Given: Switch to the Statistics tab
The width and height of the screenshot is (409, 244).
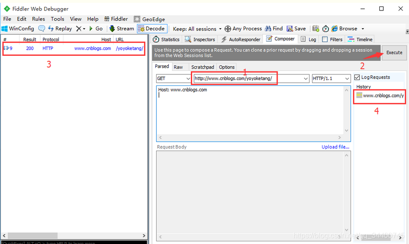Looking at the screenshot, I should 167,39.
